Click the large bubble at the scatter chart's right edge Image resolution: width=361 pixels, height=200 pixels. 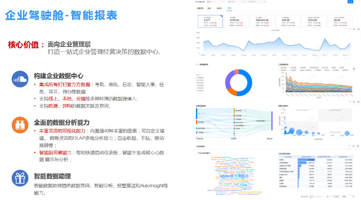pyautogui.click(x=347, y=133)
